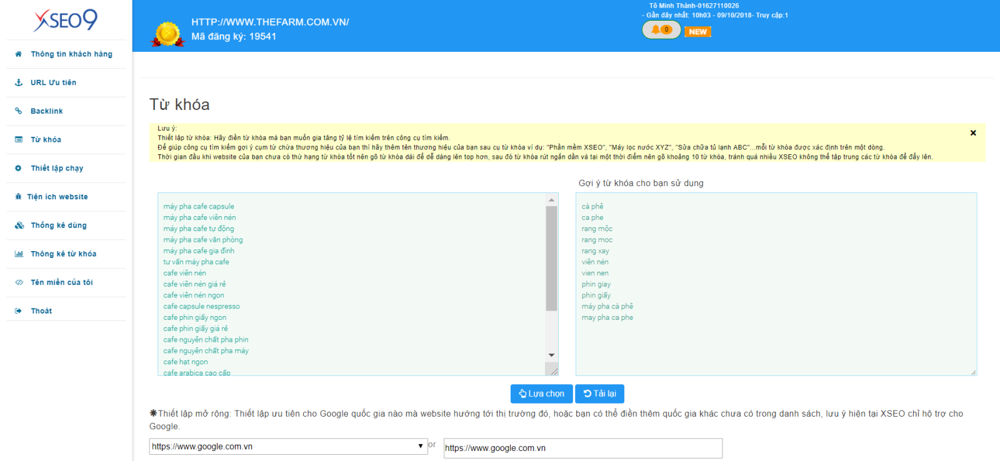1000x461 pixels.
Task: Click the keyword list scrollbar down arrow
Action: pyautogui.click(x=551, y=355)
